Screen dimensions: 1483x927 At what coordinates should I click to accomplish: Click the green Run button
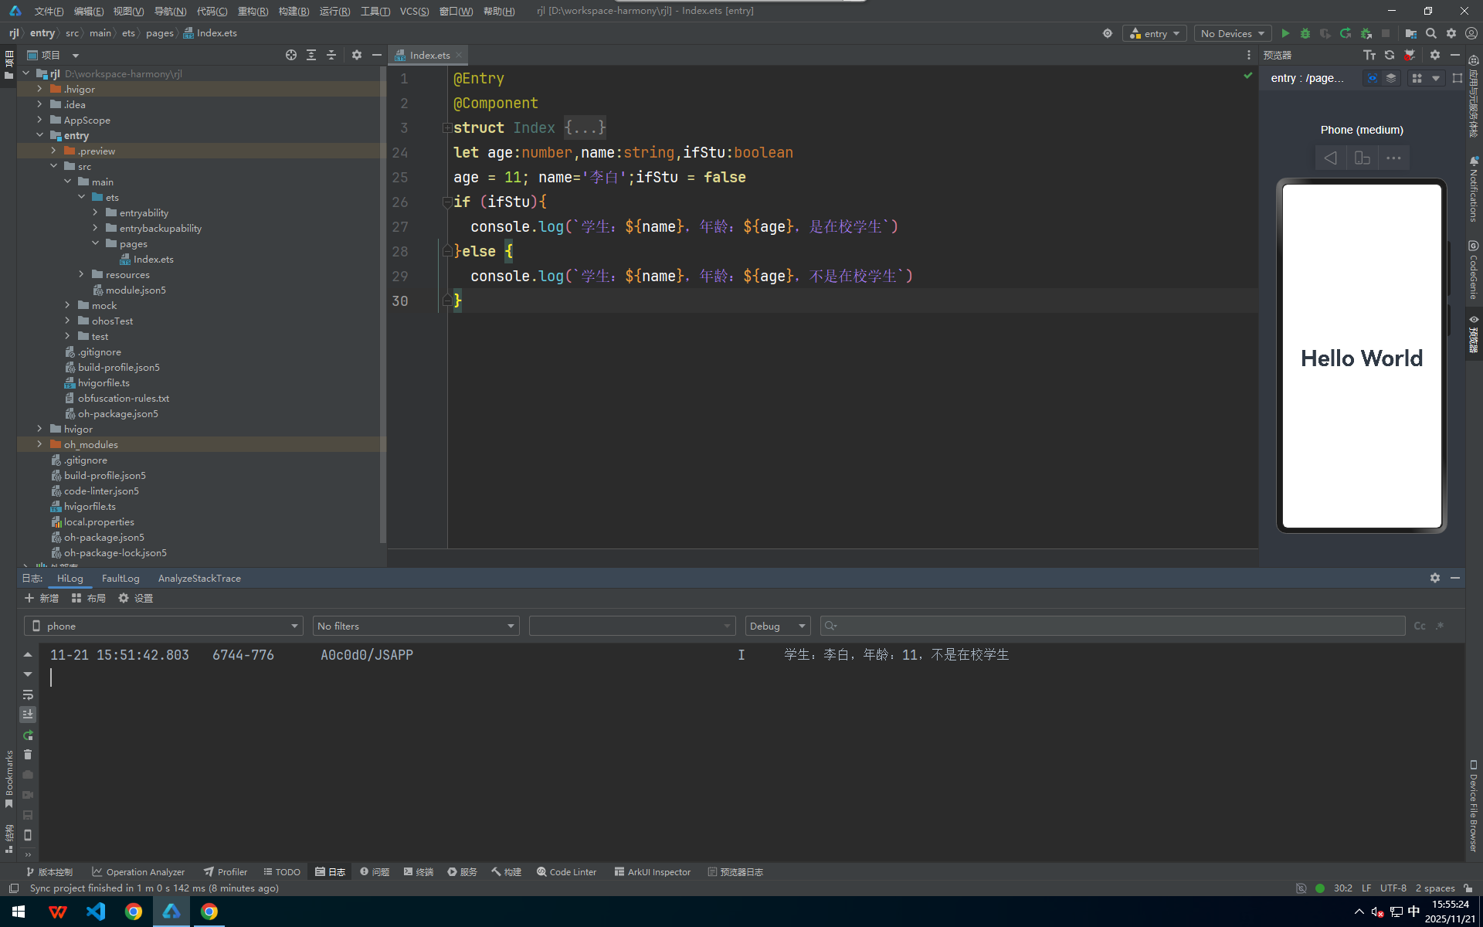point(1285,33)
